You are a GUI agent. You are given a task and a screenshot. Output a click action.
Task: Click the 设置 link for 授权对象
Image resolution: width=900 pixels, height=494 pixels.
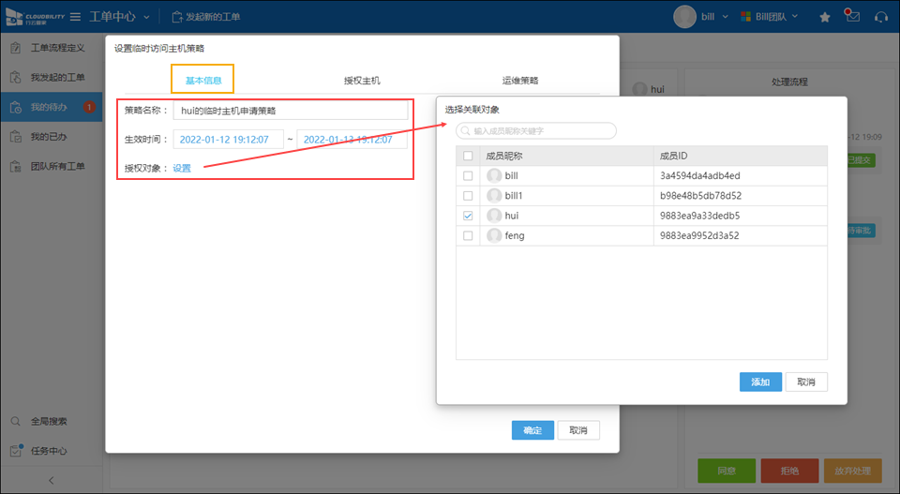click(x=182, y=169)
